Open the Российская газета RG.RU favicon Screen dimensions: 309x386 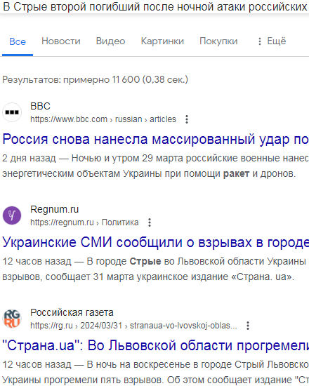tap(12, 319)
